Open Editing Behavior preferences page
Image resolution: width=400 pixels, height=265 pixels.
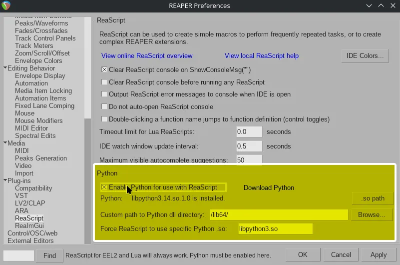(x=31, y=68)
